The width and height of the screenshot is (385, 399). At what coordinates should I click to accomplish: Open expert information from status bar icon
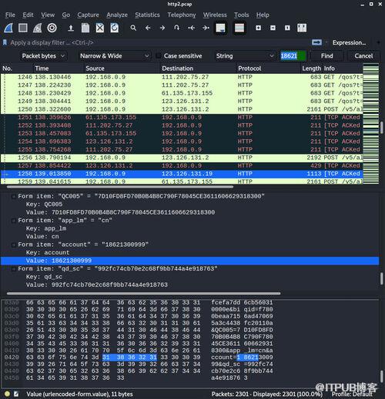point(7,394)
